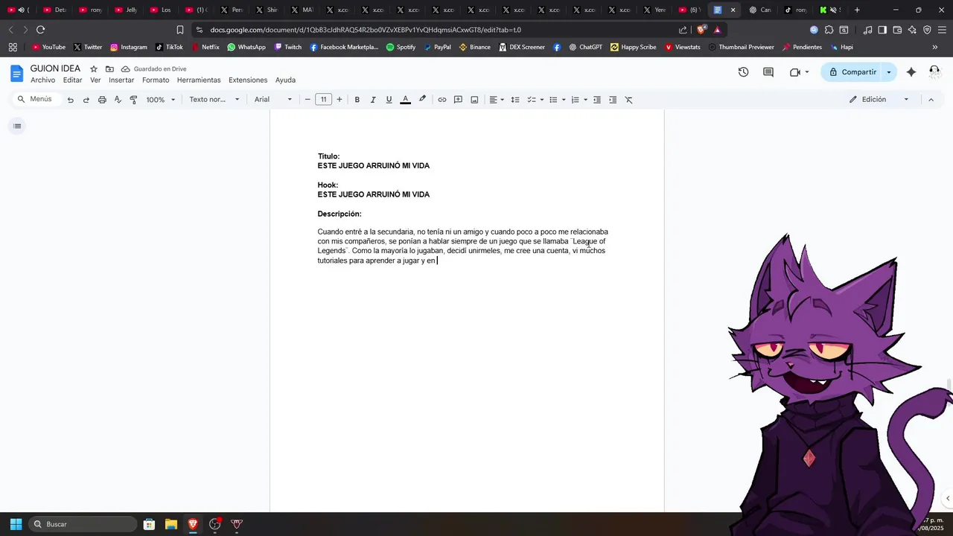Screen dimensions: 953x536
Task: Open the YouTube bookmark
Action: 48,47
